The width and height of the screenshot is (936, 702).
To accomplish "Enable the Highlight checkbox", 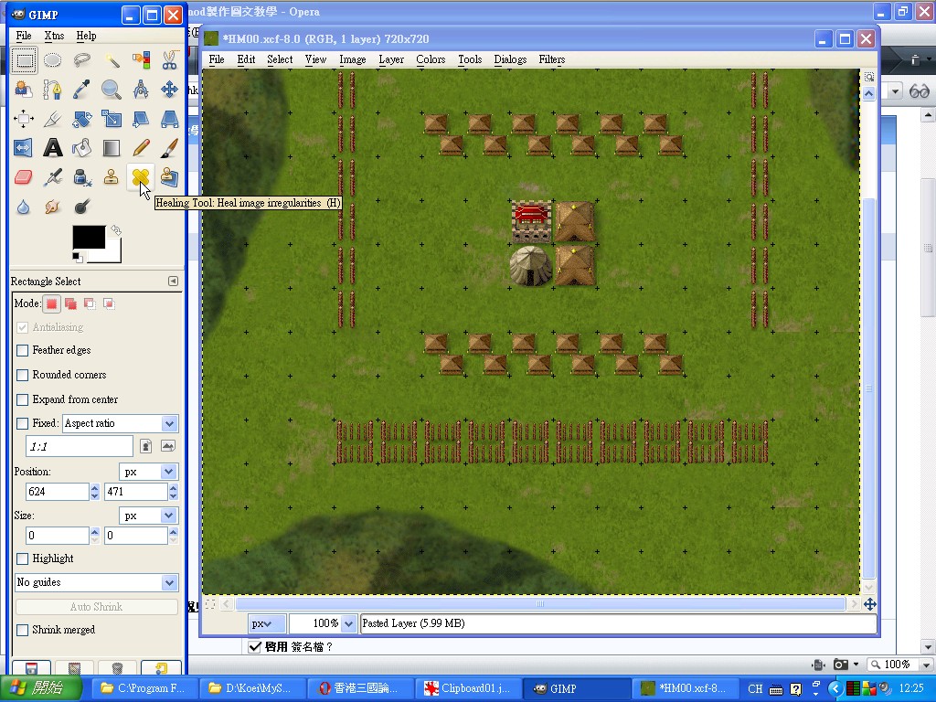I will (23, 558).
